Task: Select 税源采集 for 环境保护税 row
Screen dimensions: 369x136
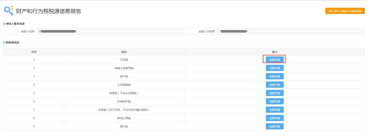Action: coord(275,101)
